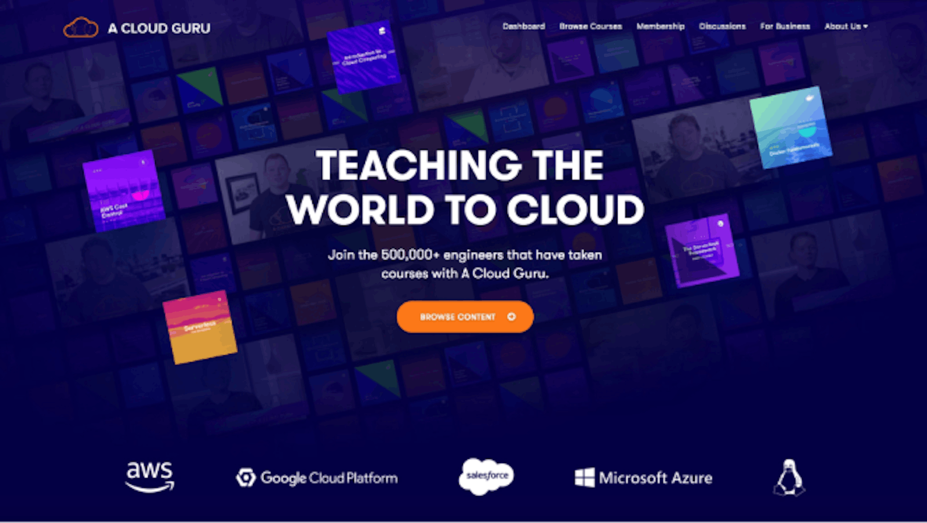This screenshot has width=927, height=523.
Task: Click the 'Join the 500,000+ engineers' subtitle text
Action: click(x=465, y=264)
